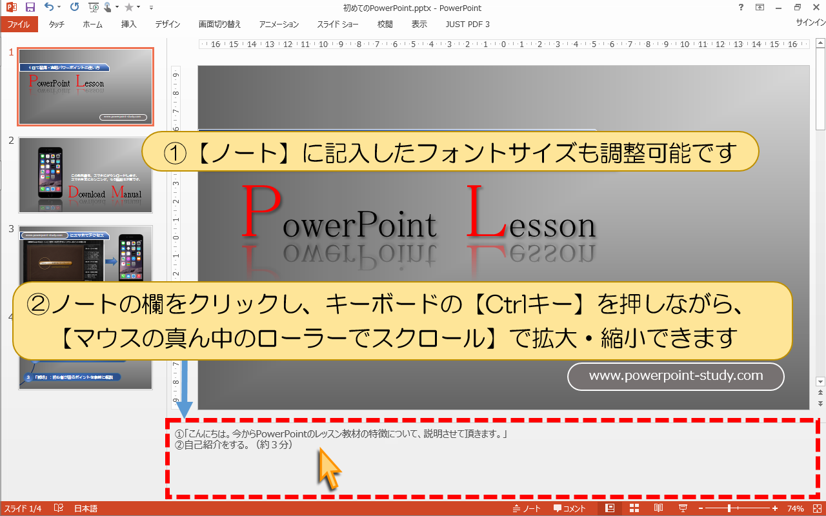Viewport: 826px width, 516px height.
Task: Toggle touch/mouse mode icon
Action: point(106,8)
